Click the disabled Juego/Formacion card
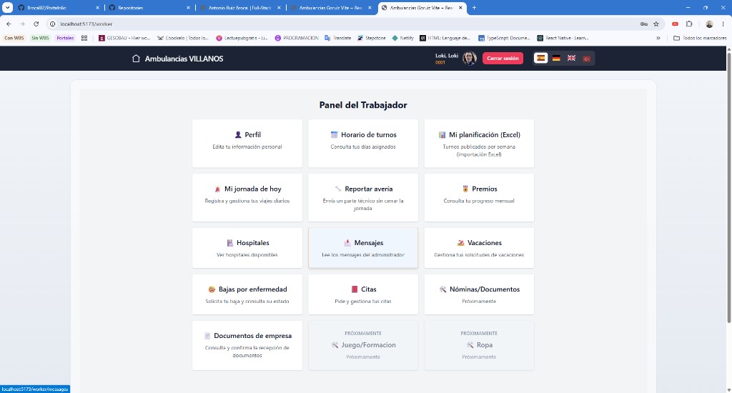Viewport: 732px width, 393px height. [363, 345]
